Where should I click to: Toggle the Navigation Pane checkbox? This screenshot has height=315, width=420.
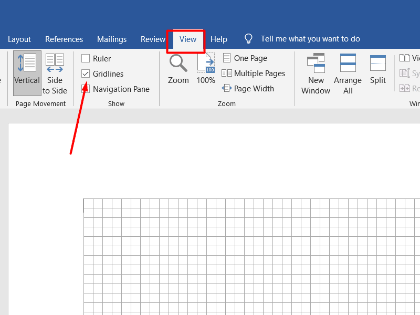coord(86,89)
